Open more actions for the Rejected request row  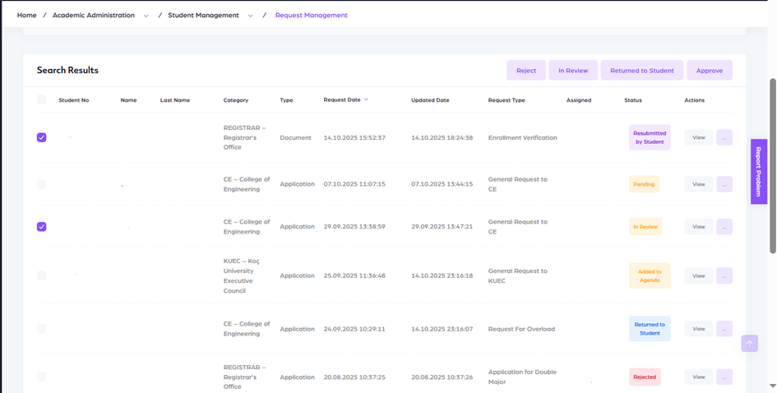click(724, 377)
